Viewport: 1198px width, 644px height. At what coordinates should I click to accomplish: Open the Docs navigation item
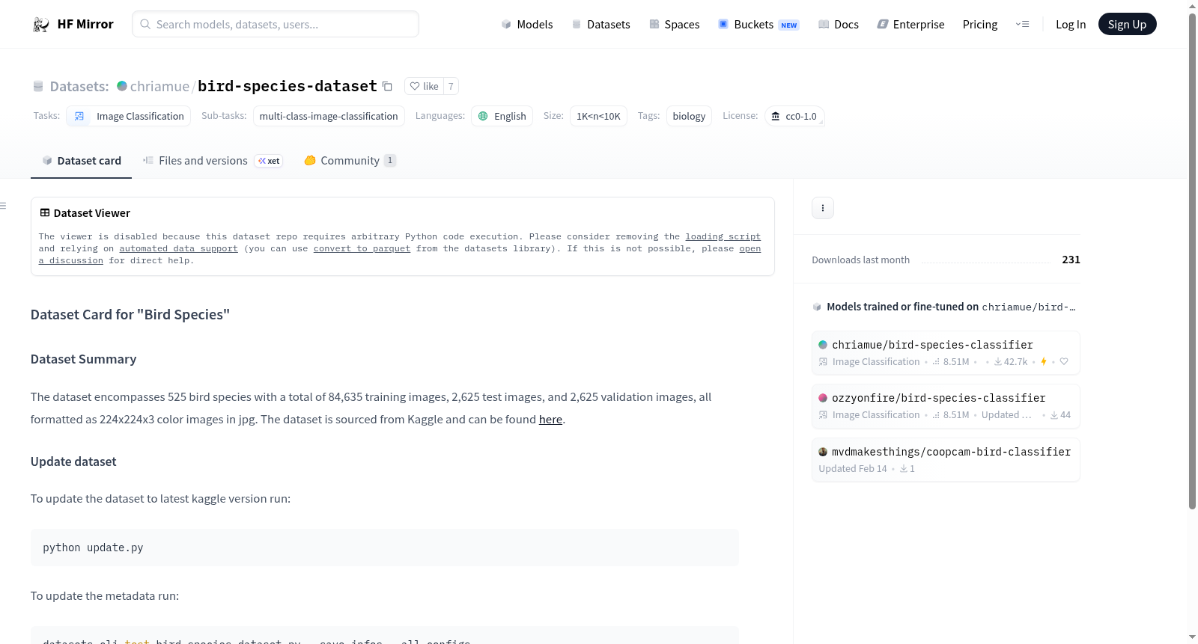click(839, 24)
